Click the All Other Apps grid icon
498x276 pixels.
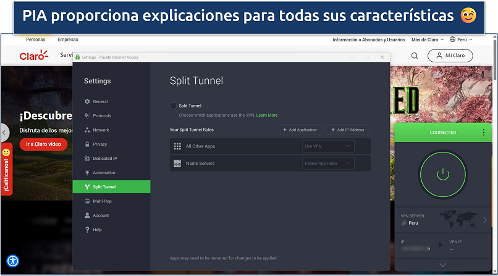pos(177,146)
